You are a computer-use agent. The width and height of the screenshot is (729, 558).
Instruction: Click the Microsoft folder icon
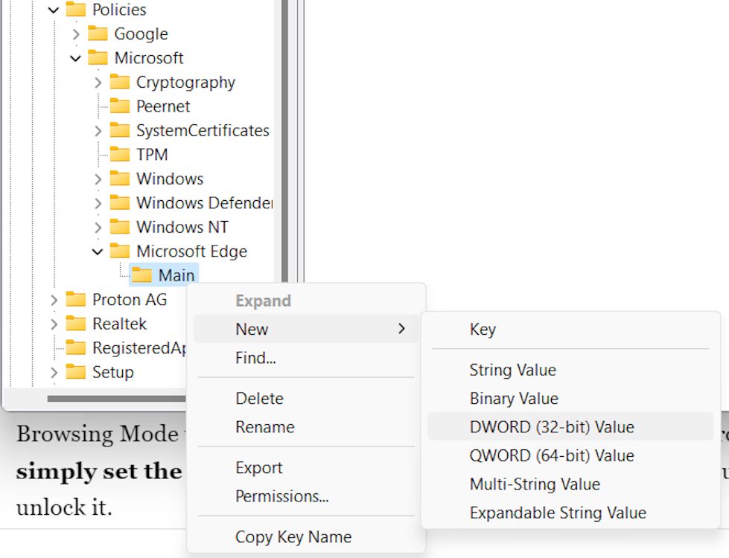pyautogui.click(x=98, y=57)
